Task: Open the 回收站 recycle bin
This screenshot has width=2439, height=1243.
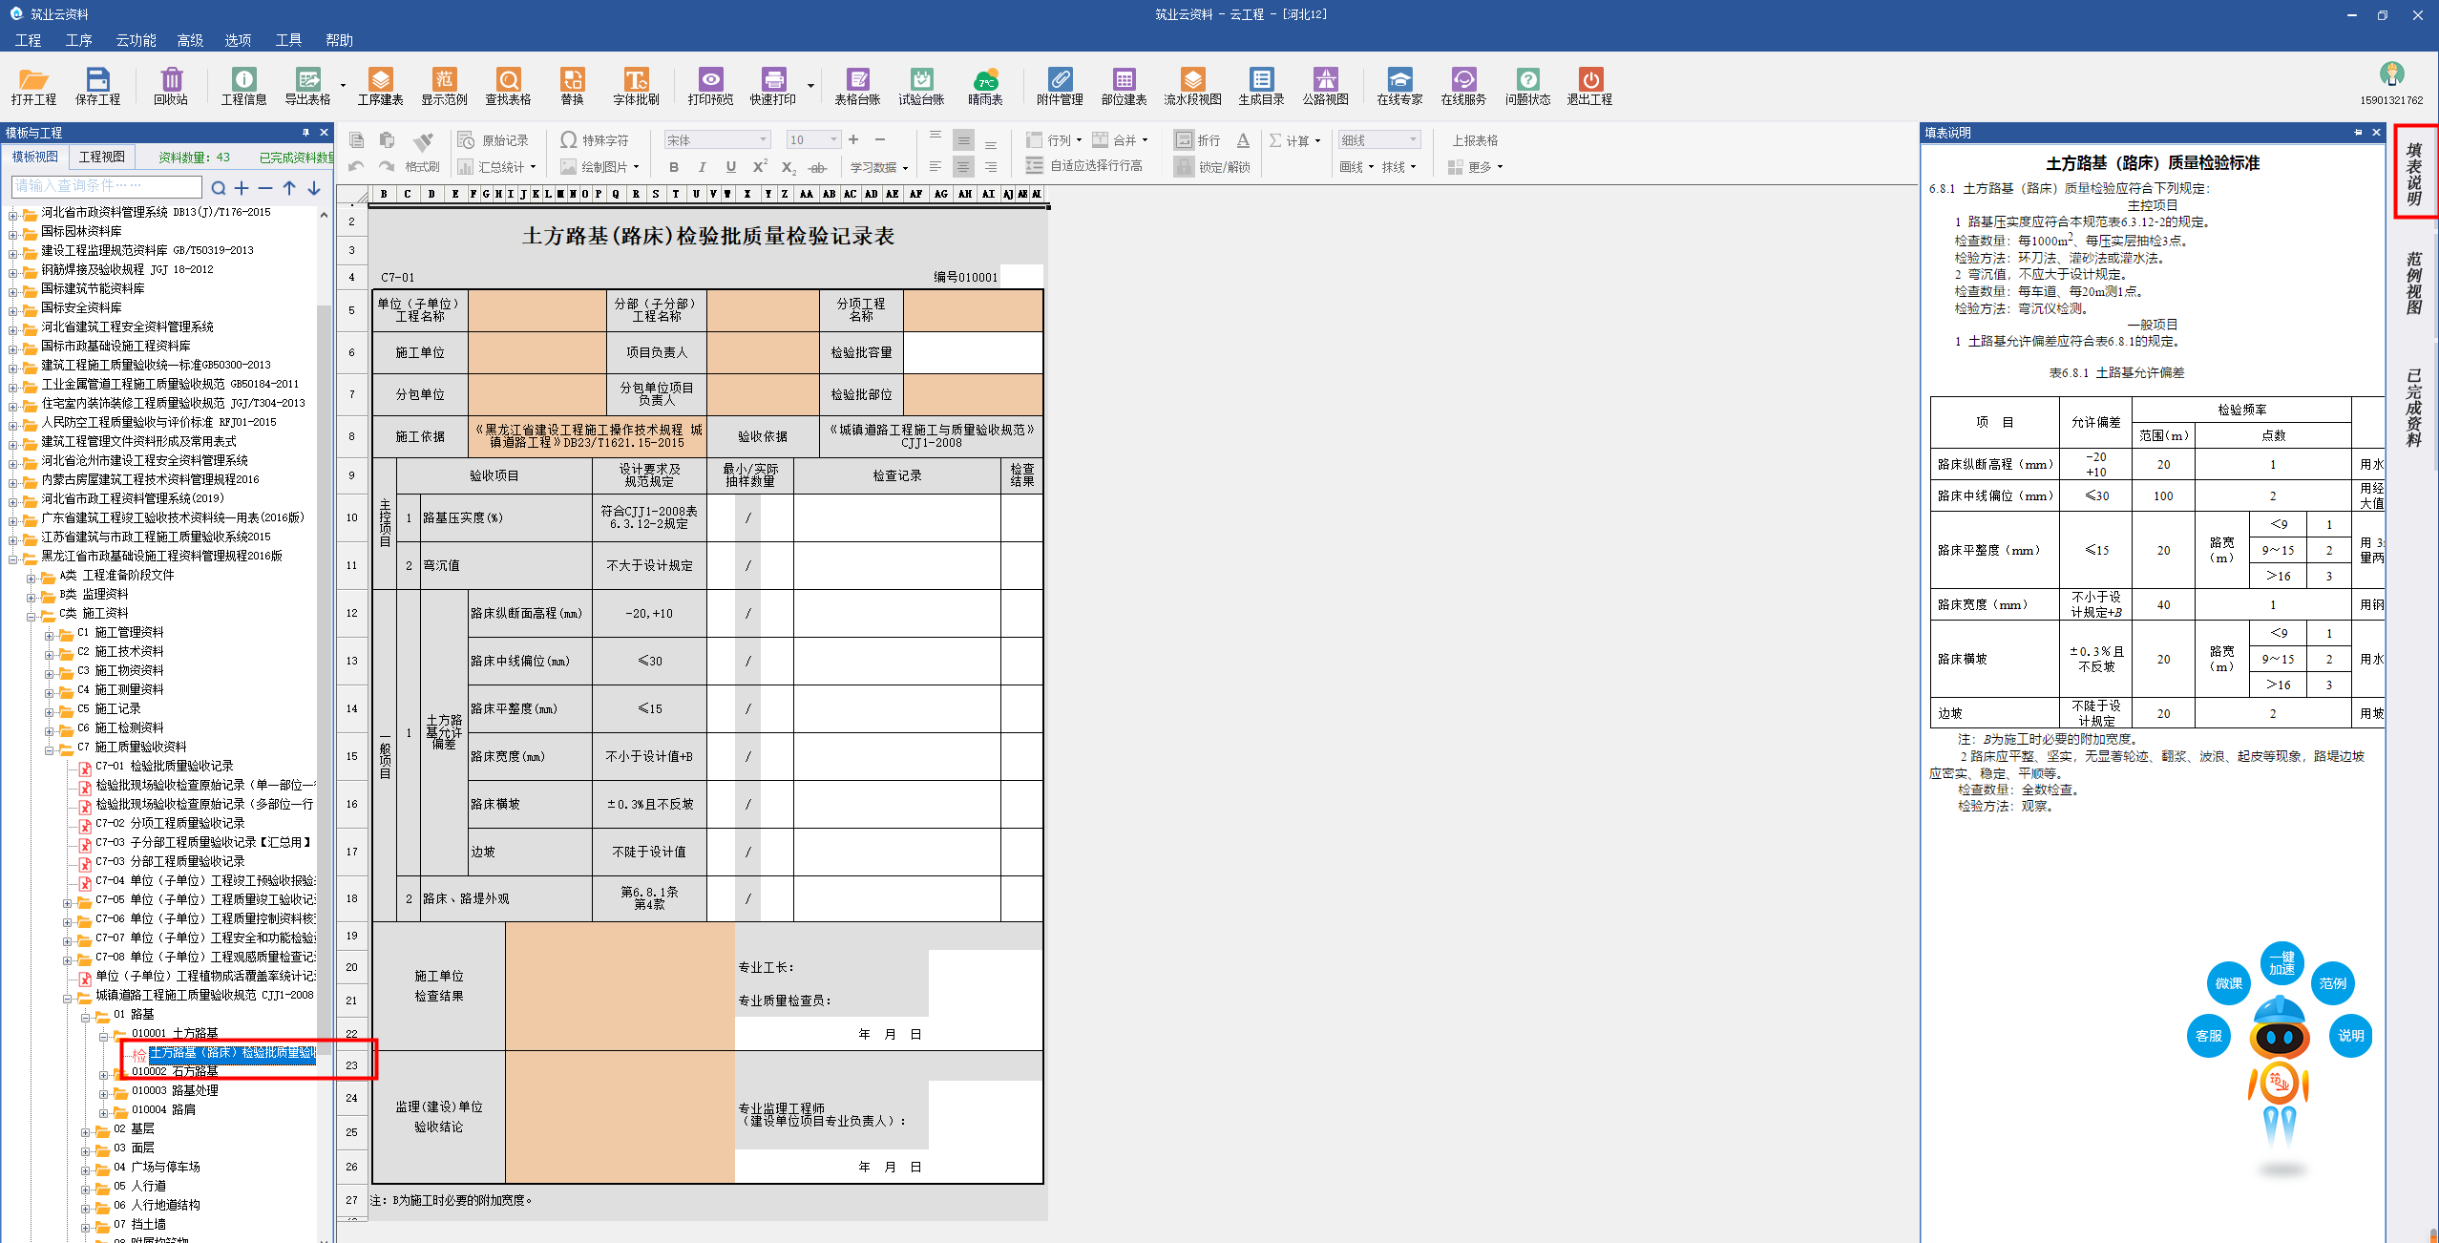Action: click(171, 86)
